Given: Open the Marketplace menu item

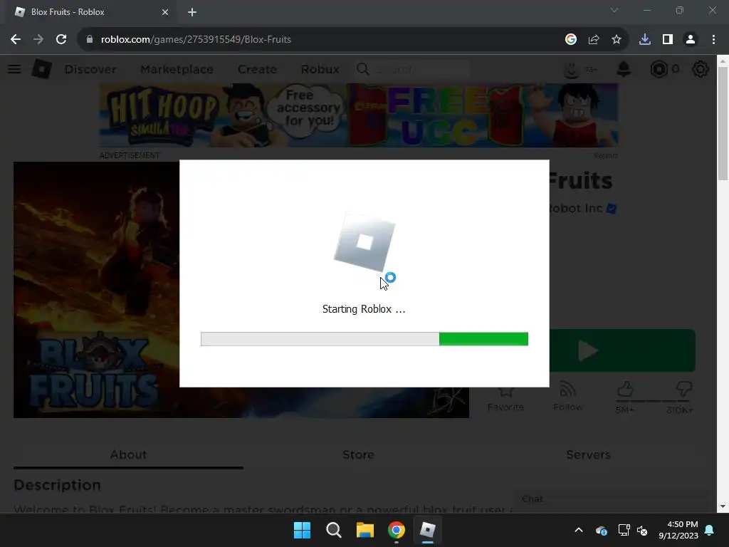Looking at the screenshot, I should 177,69.
